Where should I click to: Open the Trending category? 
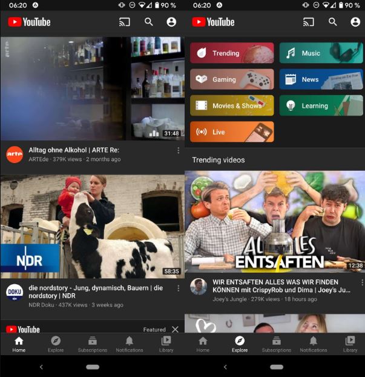pyautogui.click(x=232, y=53)
